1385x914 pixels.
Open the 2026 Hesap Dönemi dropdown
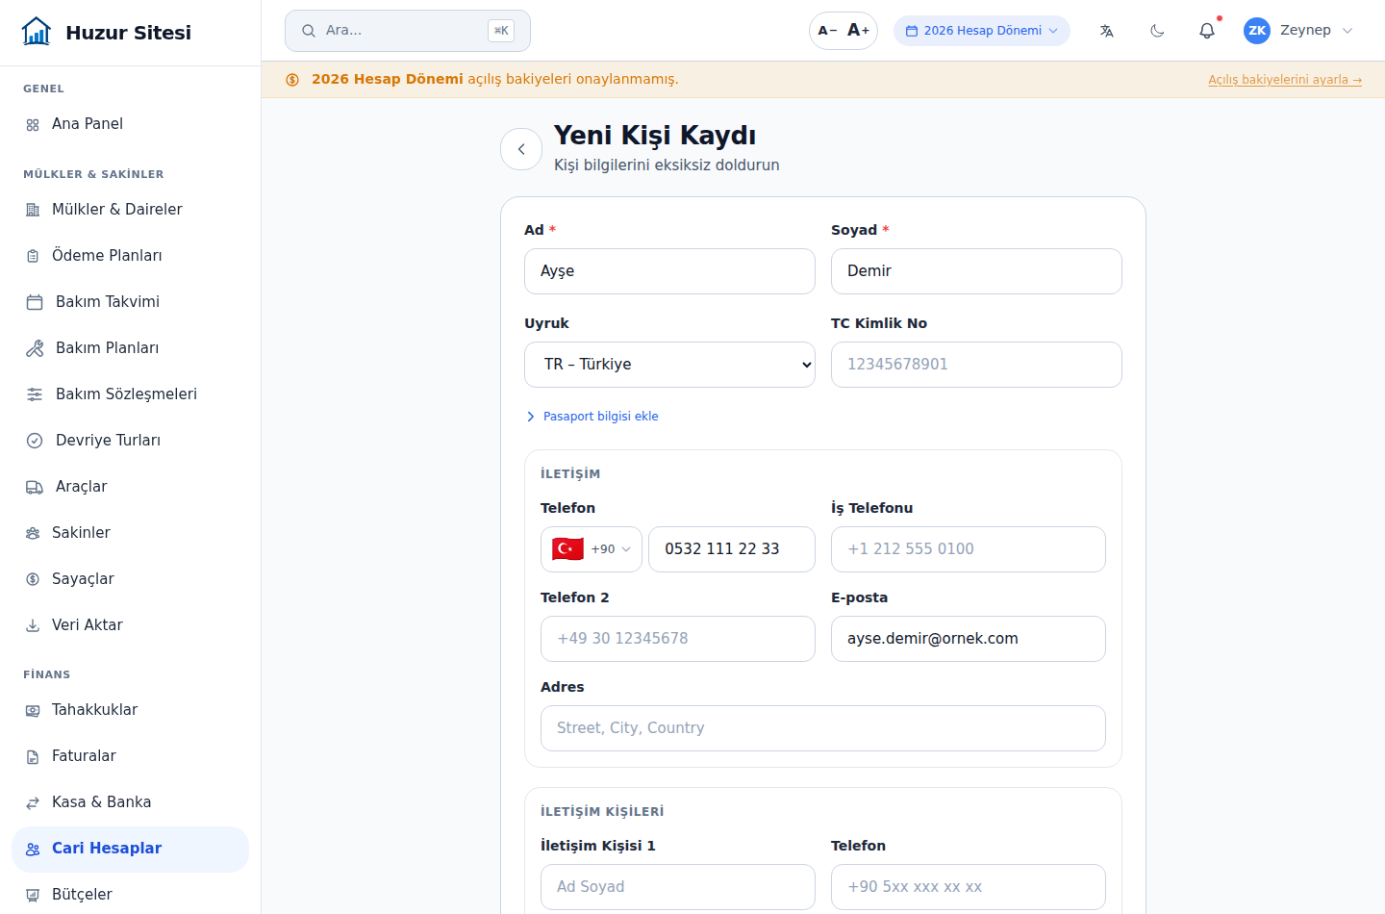(x=982, y=31)
